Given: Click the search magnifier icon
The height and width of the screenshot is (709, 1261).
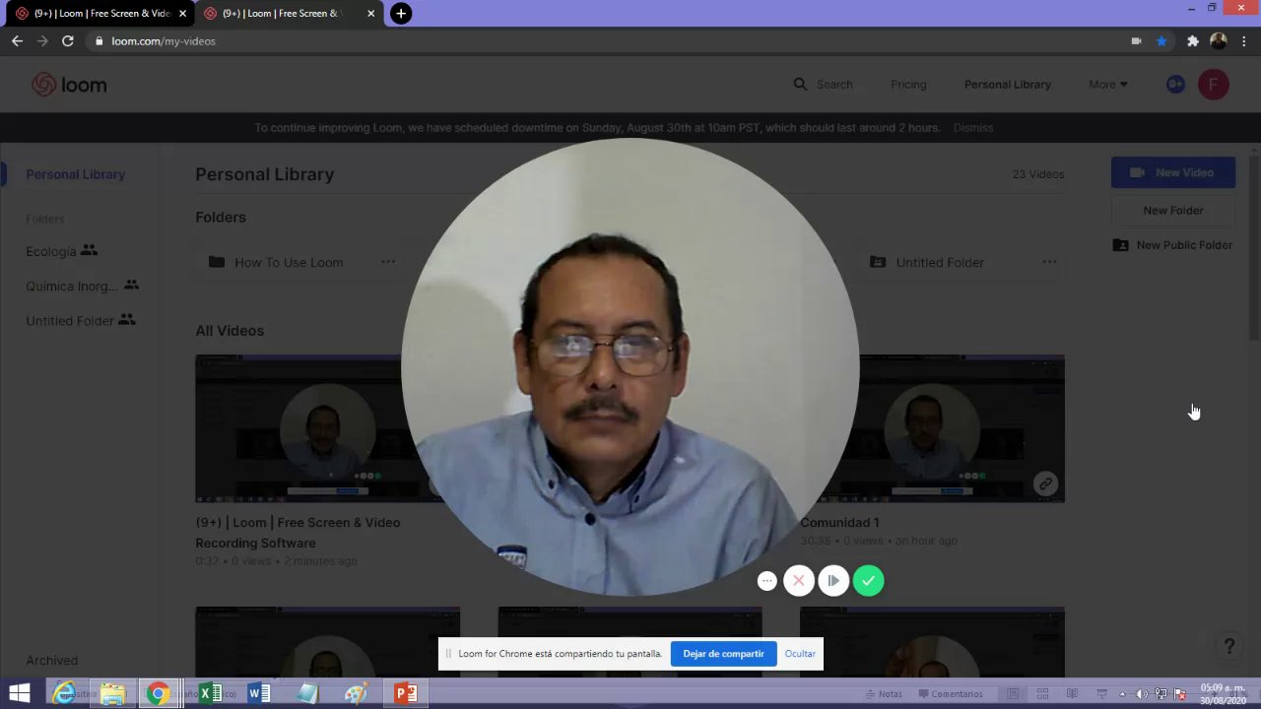Looking at the screenshot, I should 800,85.
